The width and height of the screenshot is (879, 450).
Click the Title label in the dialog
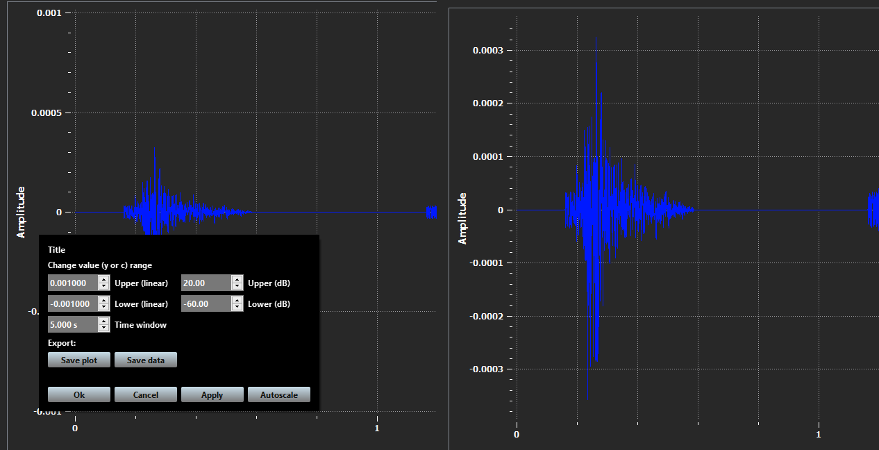pyautogui.click(x=56, y=250)
